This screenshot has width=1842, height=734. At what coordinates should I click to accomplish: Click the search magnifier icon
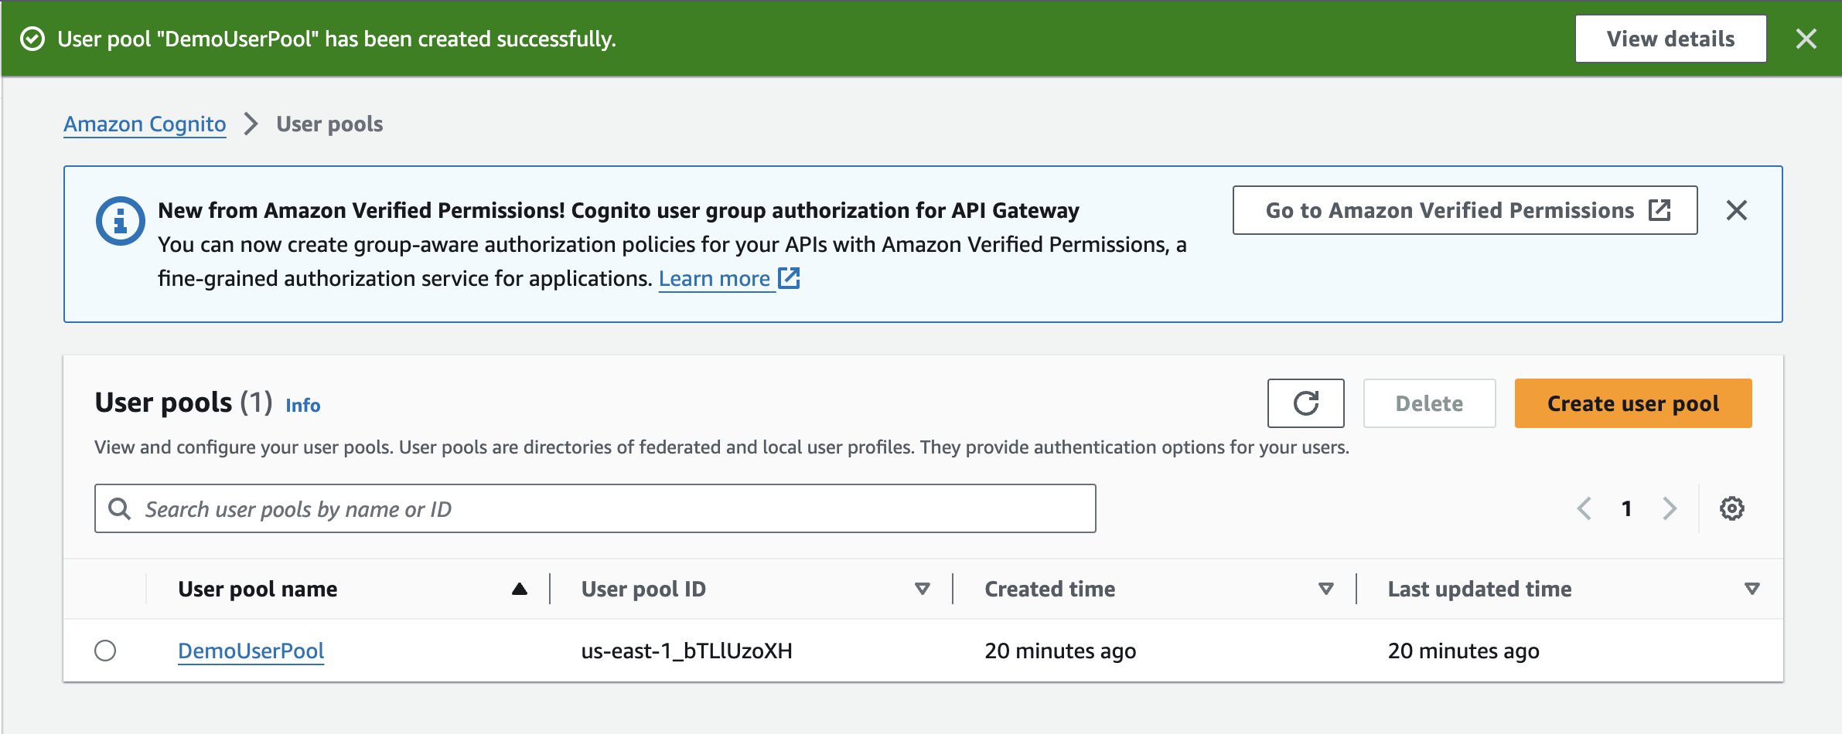pyautogui.click(x=119, y=508)
